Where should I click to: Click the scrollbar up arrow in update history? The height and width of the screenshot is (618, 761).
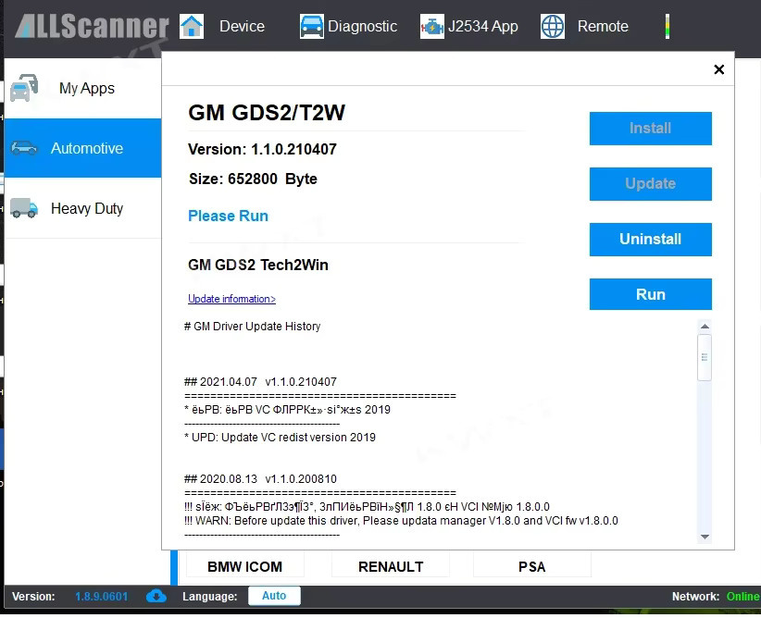(x=705, y=327)
